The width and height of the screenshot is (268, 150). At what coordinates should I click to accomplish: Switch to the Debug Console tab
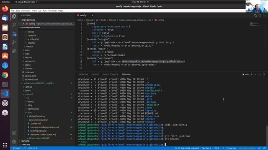[x=111, y=74]
